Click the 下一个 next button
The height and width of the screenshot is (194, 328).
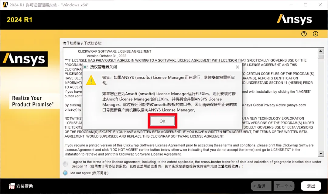point(284,186)
